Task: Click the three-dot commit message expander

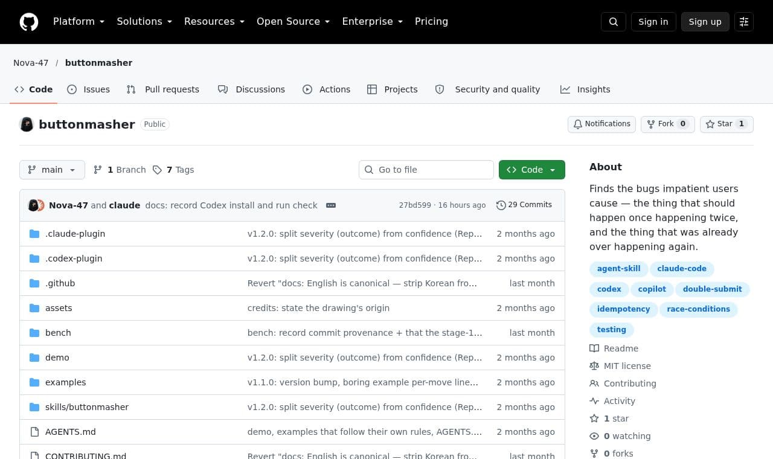Action: (x=331, y=205)
